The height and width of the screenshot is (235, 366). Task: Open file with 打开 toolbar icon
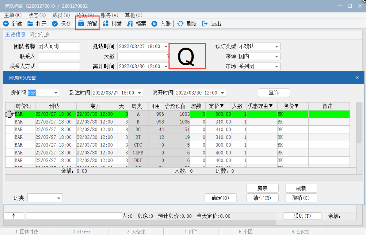30,24
